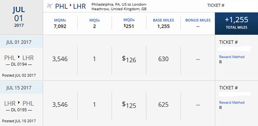Screen dimensions: 258x126
Task: Click the airplane icon beside PHL
Action: [x=49, y=6]
